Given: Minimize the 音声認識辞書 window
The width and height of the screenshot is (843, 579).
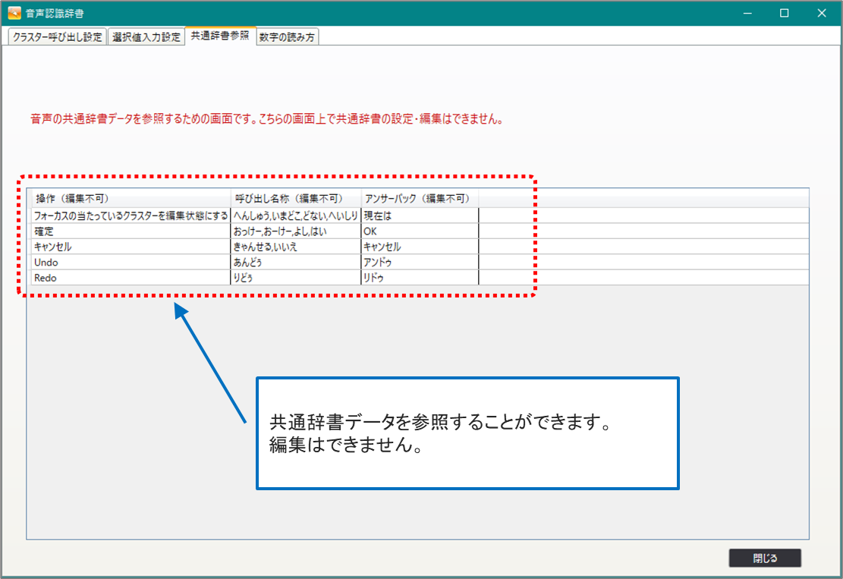Looking at the screenshot, I should pos(747,13).
